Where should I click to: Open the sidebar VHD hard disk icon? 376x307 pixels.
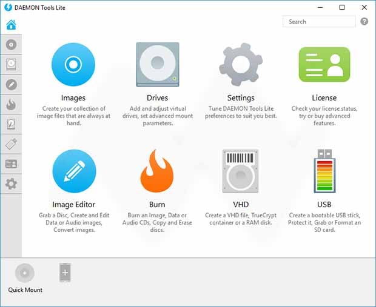11,124
